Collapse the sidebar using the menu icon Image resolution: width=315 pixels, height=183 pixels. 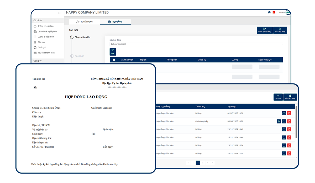coord(59,13)
